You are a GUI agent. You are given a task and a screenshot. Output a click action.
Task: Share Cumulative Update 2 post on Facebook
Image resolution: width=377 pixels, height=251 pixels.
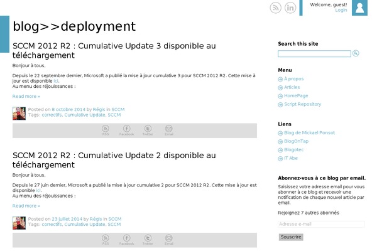(x=127, y=240)
